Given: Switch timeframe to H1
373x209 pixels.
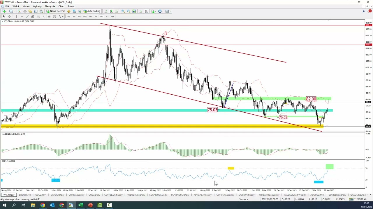Looking at the screenshot, I should (x=90, y=17).
